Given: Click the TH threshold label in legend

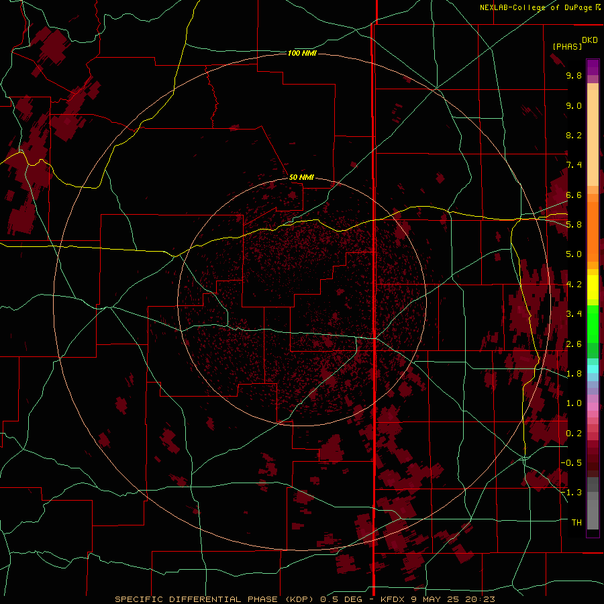Looking at the screenshot, I should point(576,523).
